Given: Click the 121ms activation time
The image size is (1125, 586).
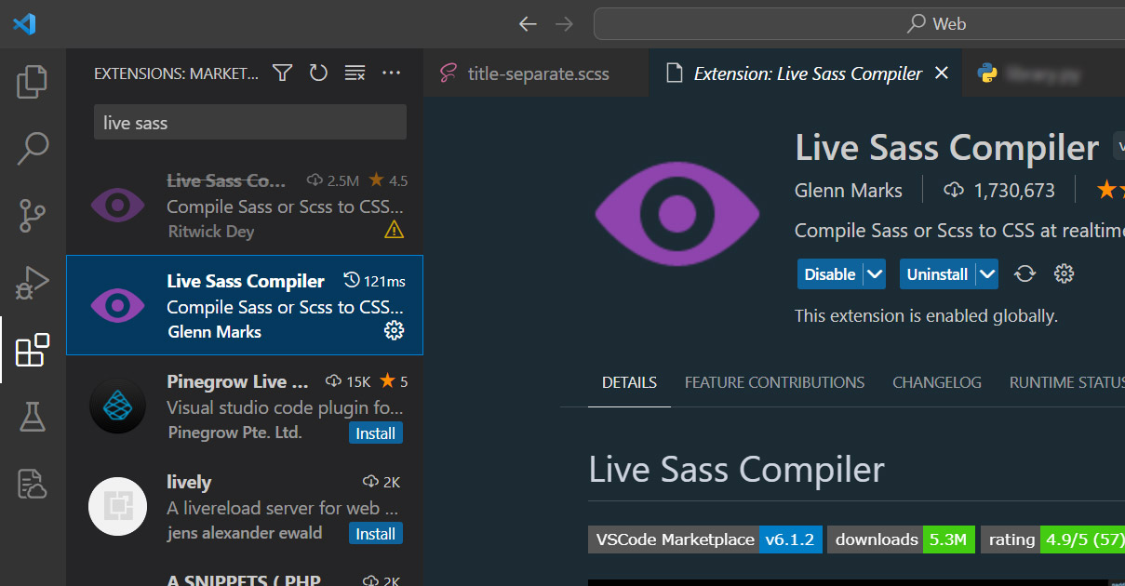Looking at the screenshot, I should 374,281.
